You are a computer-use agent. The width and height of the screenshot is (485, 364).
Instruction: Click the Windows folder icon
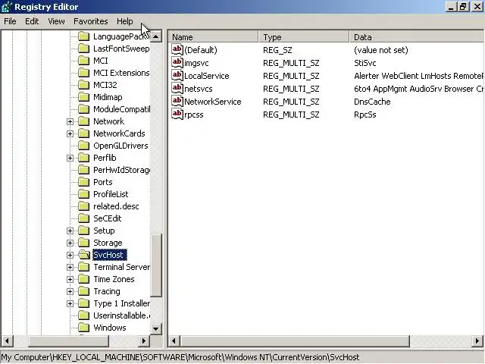pyautogui.click(x=84, y=328)
